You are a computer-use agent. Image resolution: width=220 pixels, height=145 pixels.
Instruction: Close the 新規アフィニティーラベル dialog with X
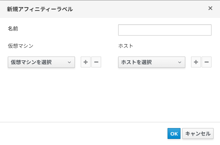pos(210,8)
